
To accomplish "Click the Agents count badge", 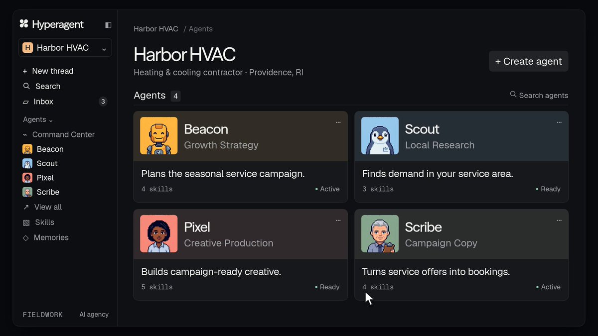I will pos(175,96).
